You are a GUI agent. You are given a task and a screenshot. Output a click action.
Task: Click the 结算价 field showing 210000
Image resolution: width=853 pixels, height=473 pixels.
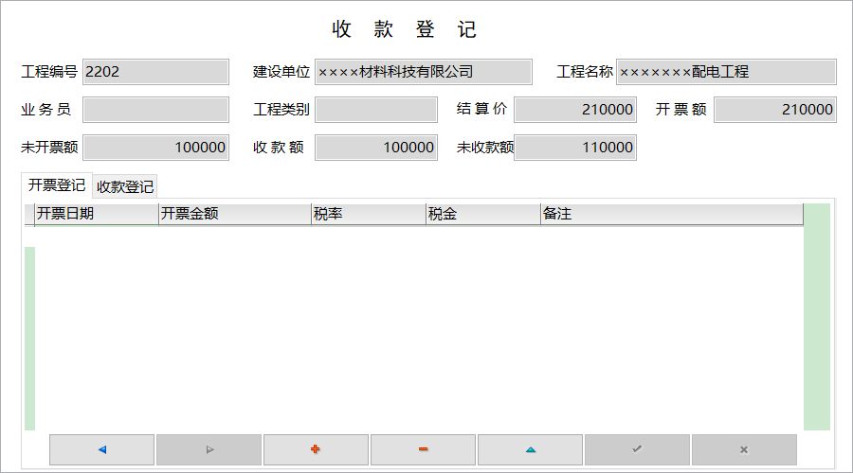click(575, 110)
